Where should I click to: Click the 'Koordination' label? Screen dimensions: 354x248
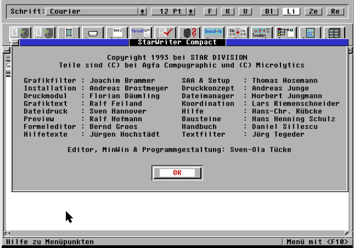(x=208, y=104)
